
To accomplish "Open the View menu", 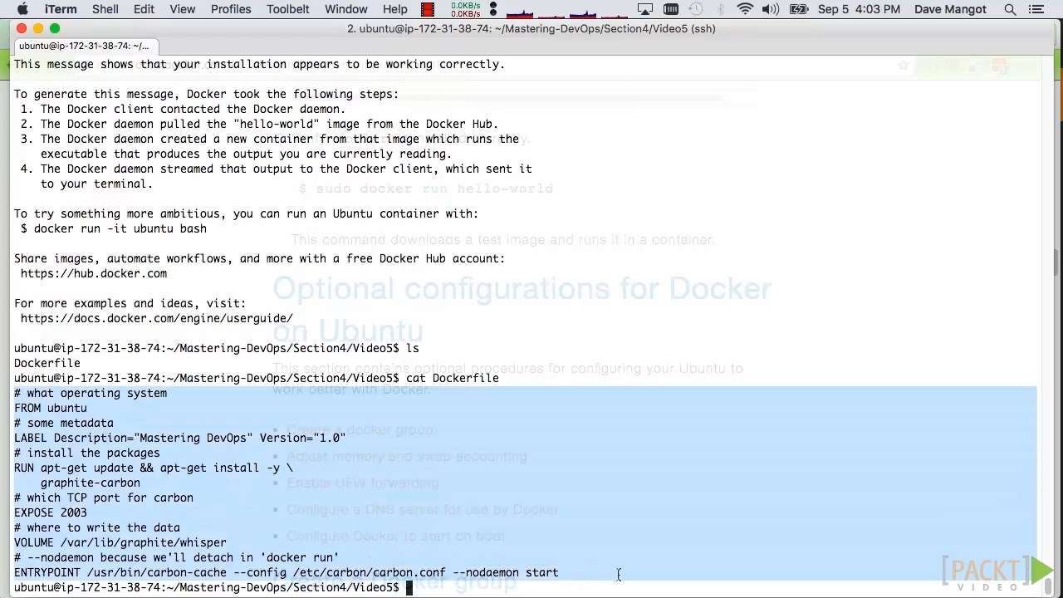I will 183,9.
